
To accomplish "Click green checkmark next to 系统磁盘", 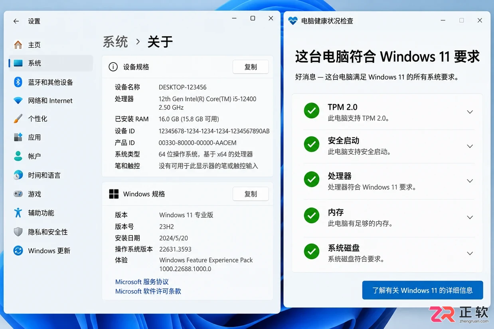I will pyautogui.click(x=312, y=252).
